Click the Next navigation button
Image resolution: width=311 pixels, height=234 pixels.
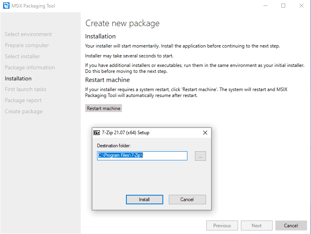tap(256, 226)
